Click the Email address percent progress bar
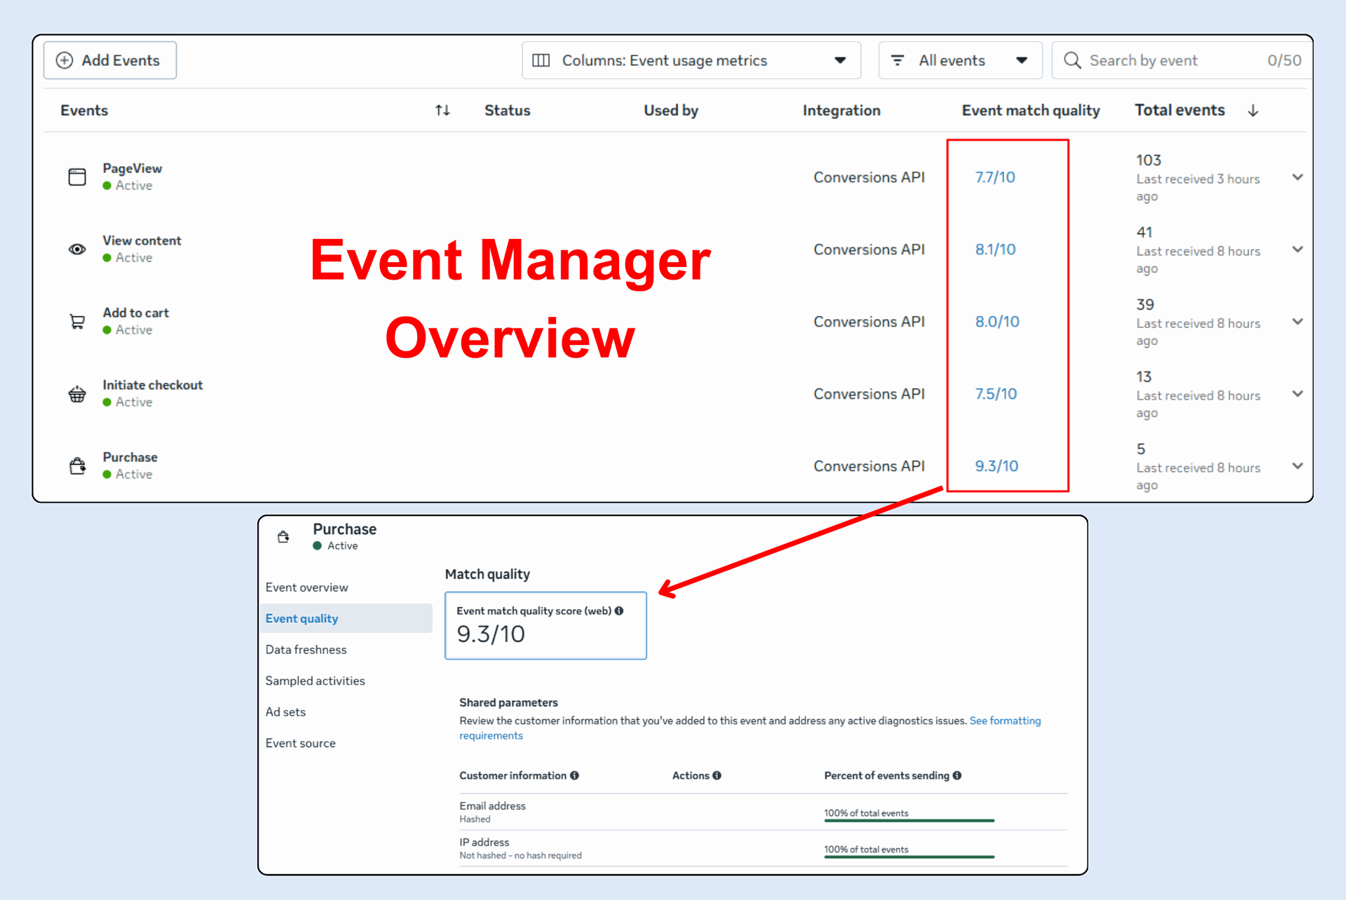Viewport: 1346px width, 900px height. (909, 820)
